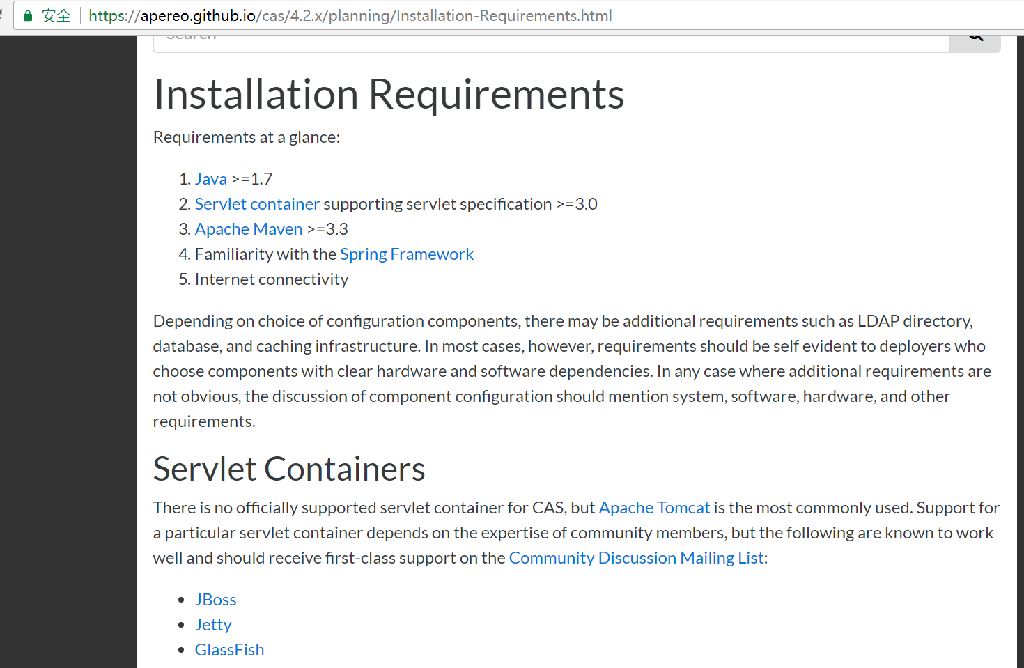Click the Installation Requirements heading
This screenshot has width=1024, height=668.
click(389, 94)
